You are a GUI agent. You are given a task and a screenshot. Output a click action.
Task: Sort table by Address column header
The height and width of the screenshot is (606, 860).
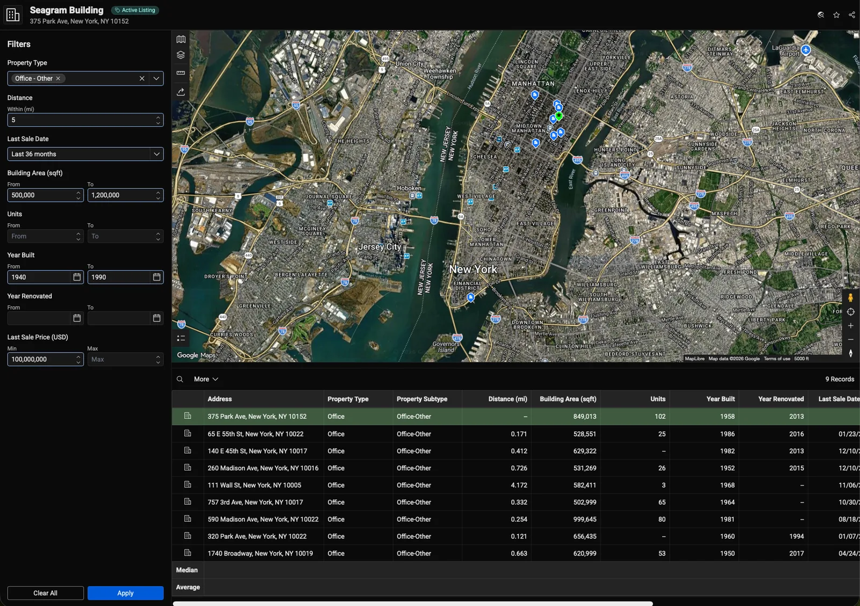[x=220, y=399]
